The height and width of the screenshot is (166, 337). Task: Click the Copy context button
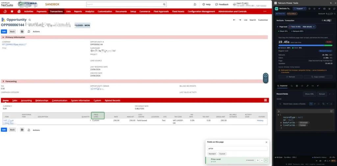click(318, 77)
